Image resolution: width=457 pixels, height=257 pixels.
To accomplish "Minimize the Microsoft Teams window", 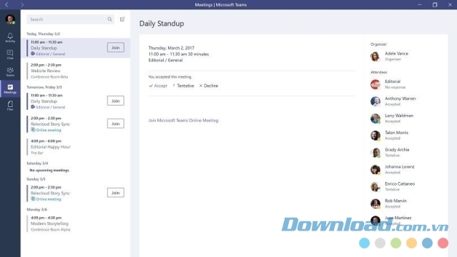I will coord(419,5).
